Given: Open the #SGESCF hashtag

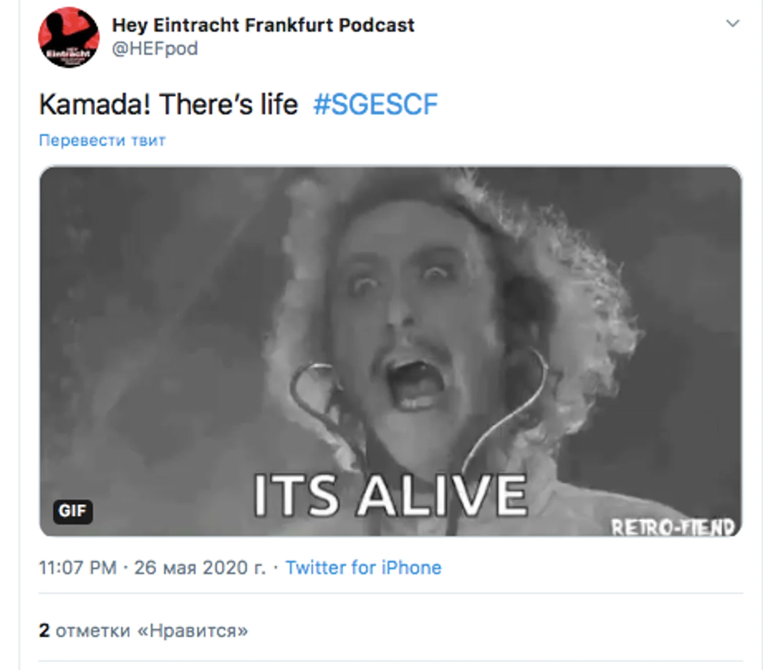Looking at the screenshot, I should [x=375, y=104].
